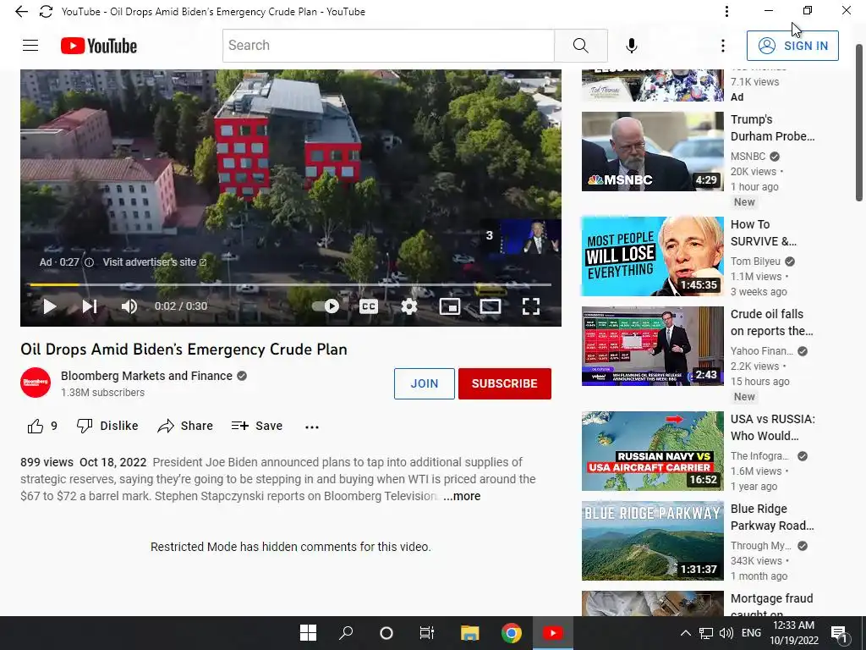Seek on the video progress bar
The width and height of the screenshot is (866, 650).
(x=291, y=284)
